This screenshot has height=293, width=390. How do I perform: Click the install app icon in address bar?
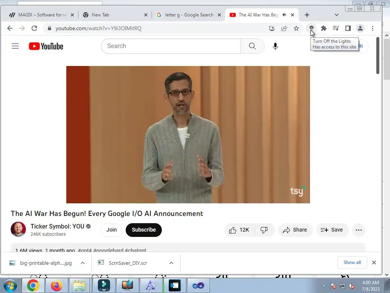(272, 28)
